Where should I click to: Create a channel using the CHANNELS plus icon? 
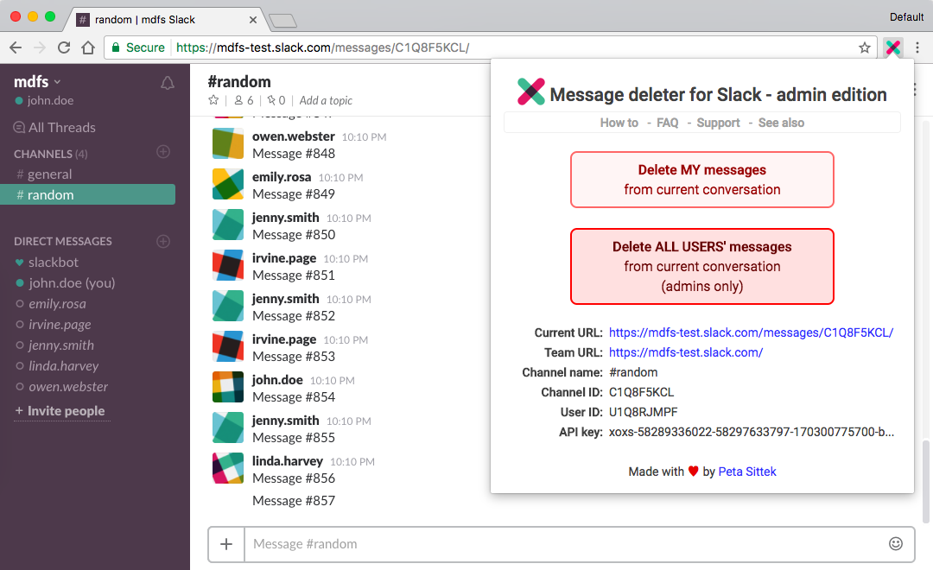tap(163, 152)
